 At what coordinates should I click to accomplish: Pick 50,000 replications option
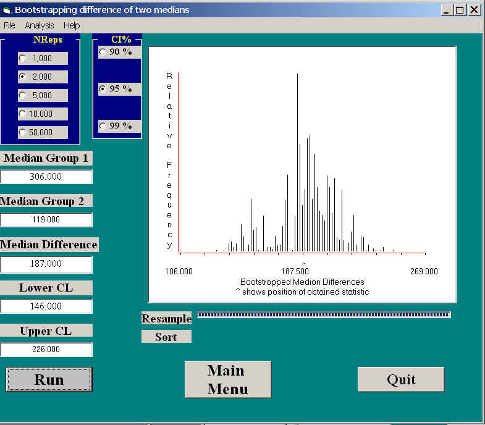tap(23, 133)
